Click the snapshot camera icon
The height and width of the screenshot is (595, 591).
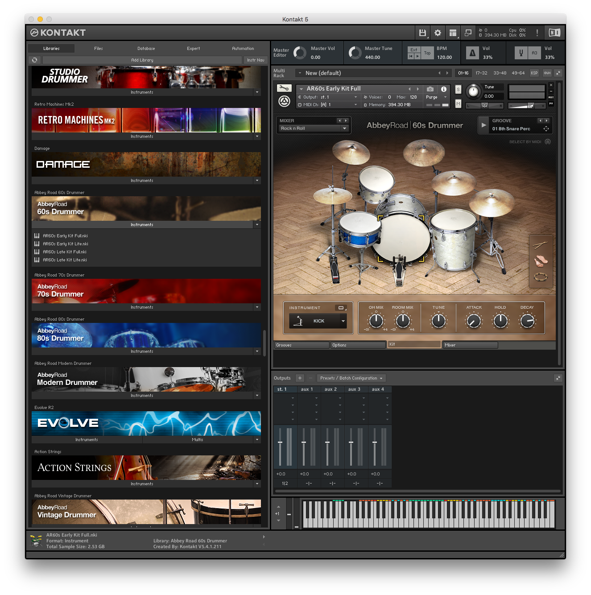[430, 89]
